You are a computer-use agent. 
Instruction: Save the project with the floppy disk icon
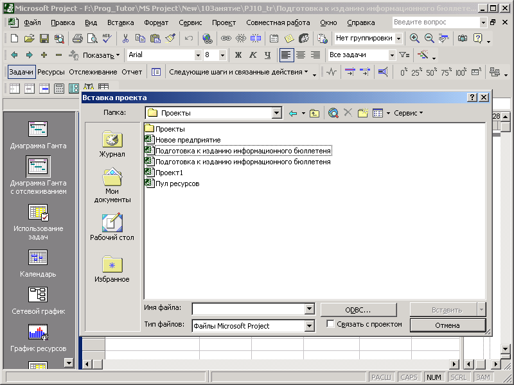pyautogui.click(x=44, y=38)
